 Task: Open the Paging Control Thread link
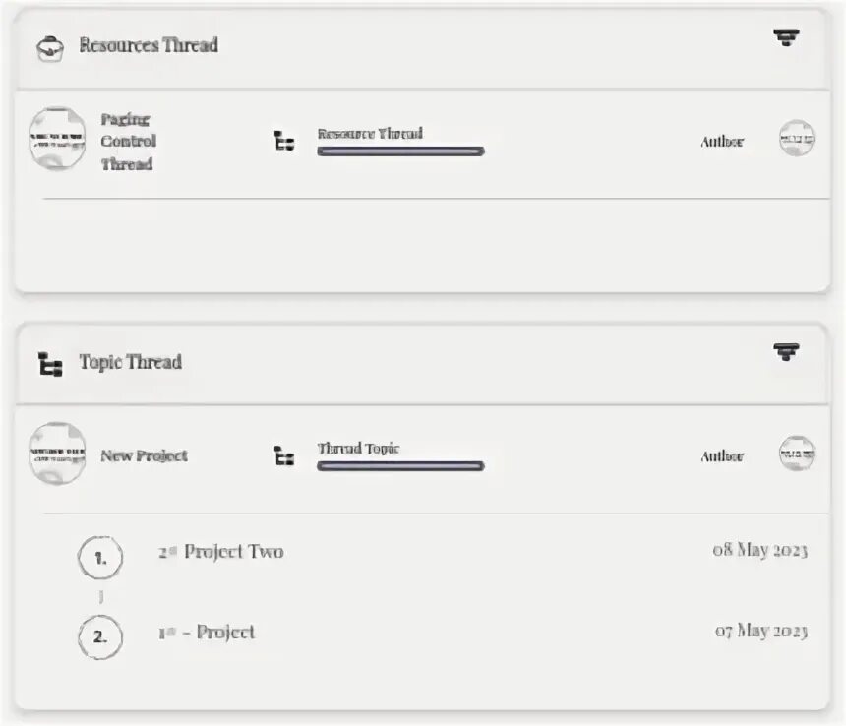pyautogui.click(x=128, y=142)
